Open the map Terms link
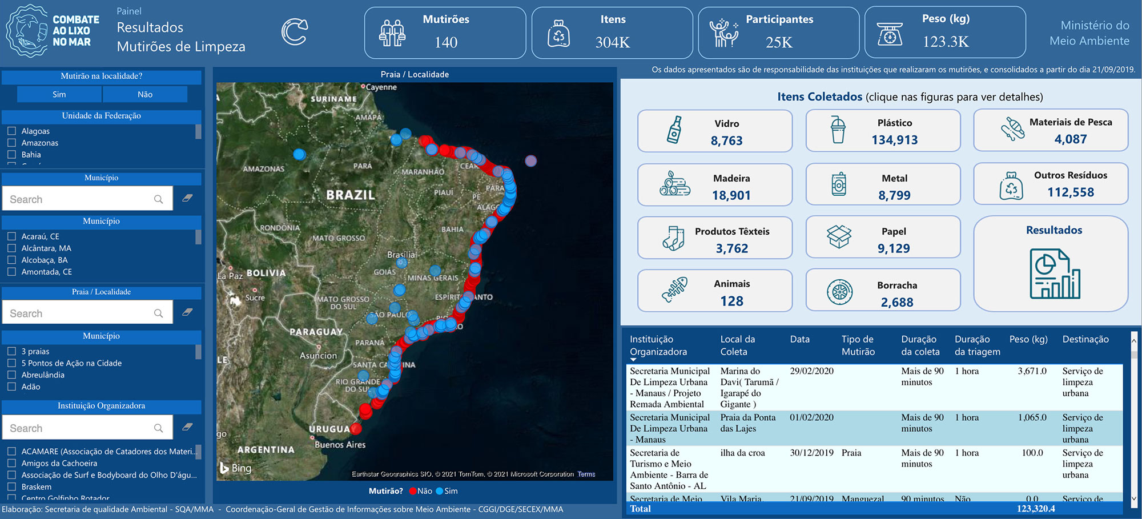 [x=586, y=474]
